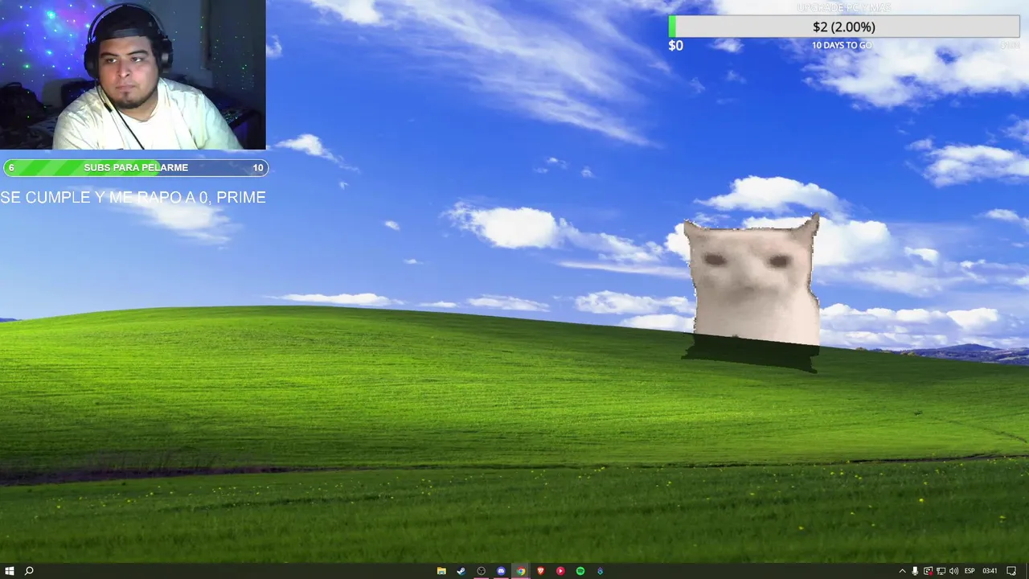This screenshot has height=579, width=1029.
Task: Open network status tray icon
Action: coord(941,571)
